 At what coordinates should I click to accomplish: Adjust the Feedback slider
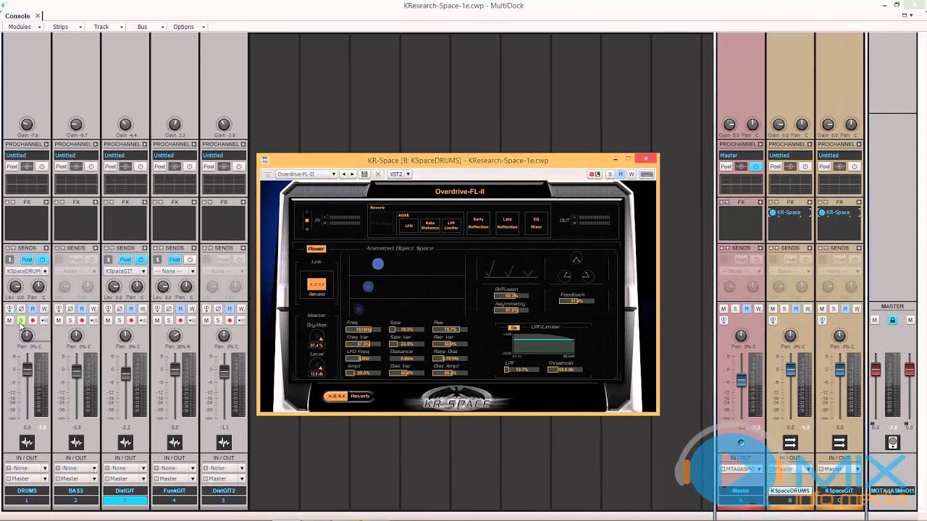[x=576, y=301]
